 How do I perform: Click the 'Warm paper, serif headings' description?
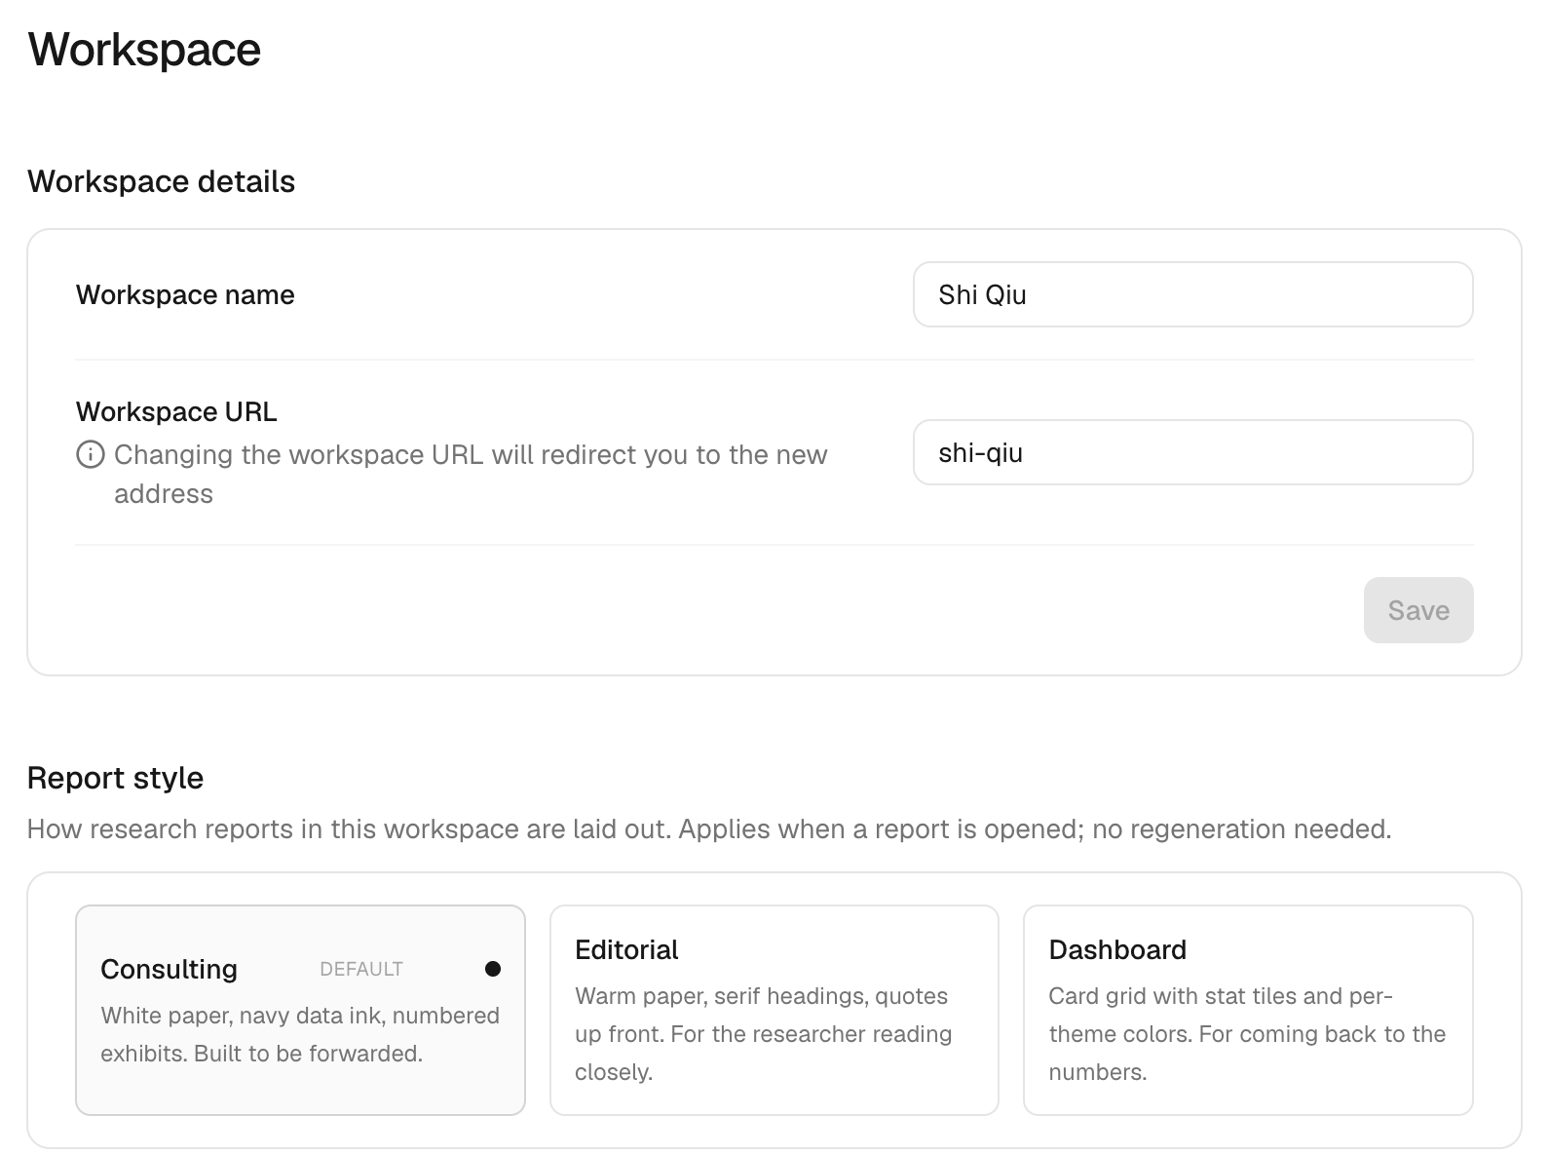coord(764,1034)
